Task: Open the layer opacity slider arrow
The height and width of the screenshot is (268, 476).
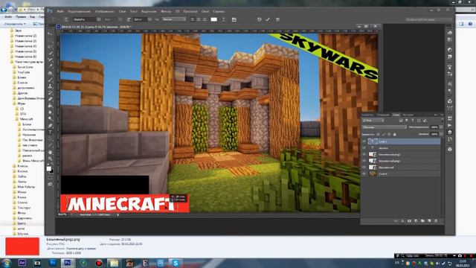Action: tap(441, 127)
